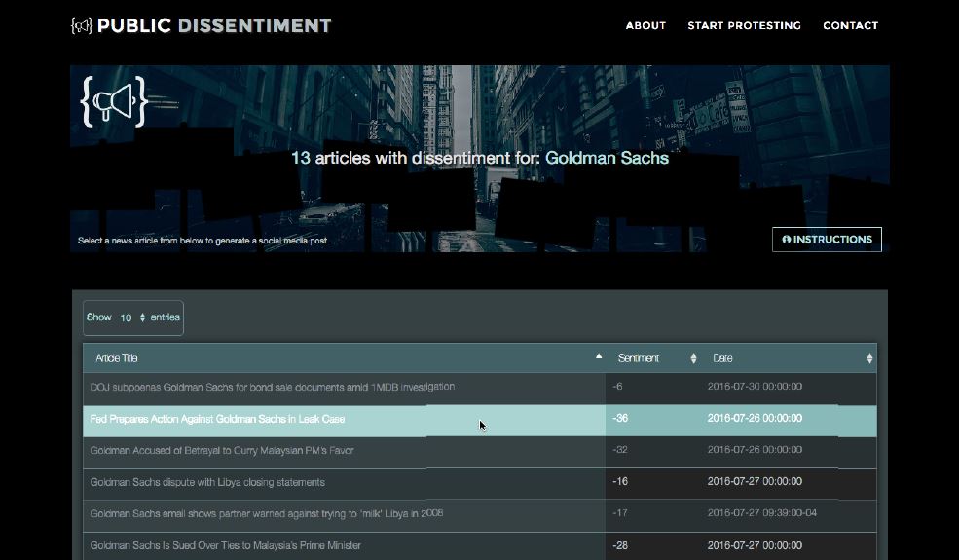Screen dimensions: 959x560
Task: Click sentiment value -17
Action: click(x=620, y=513)
